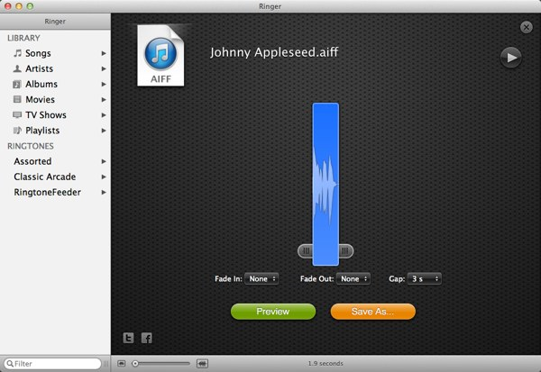This screenshot has width=541, height=372.
Task: Expand the Movies row arrow
Action: click(104, 100)
